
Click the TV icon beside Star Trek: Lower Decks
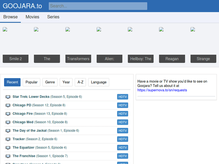(x=8, y=97)
